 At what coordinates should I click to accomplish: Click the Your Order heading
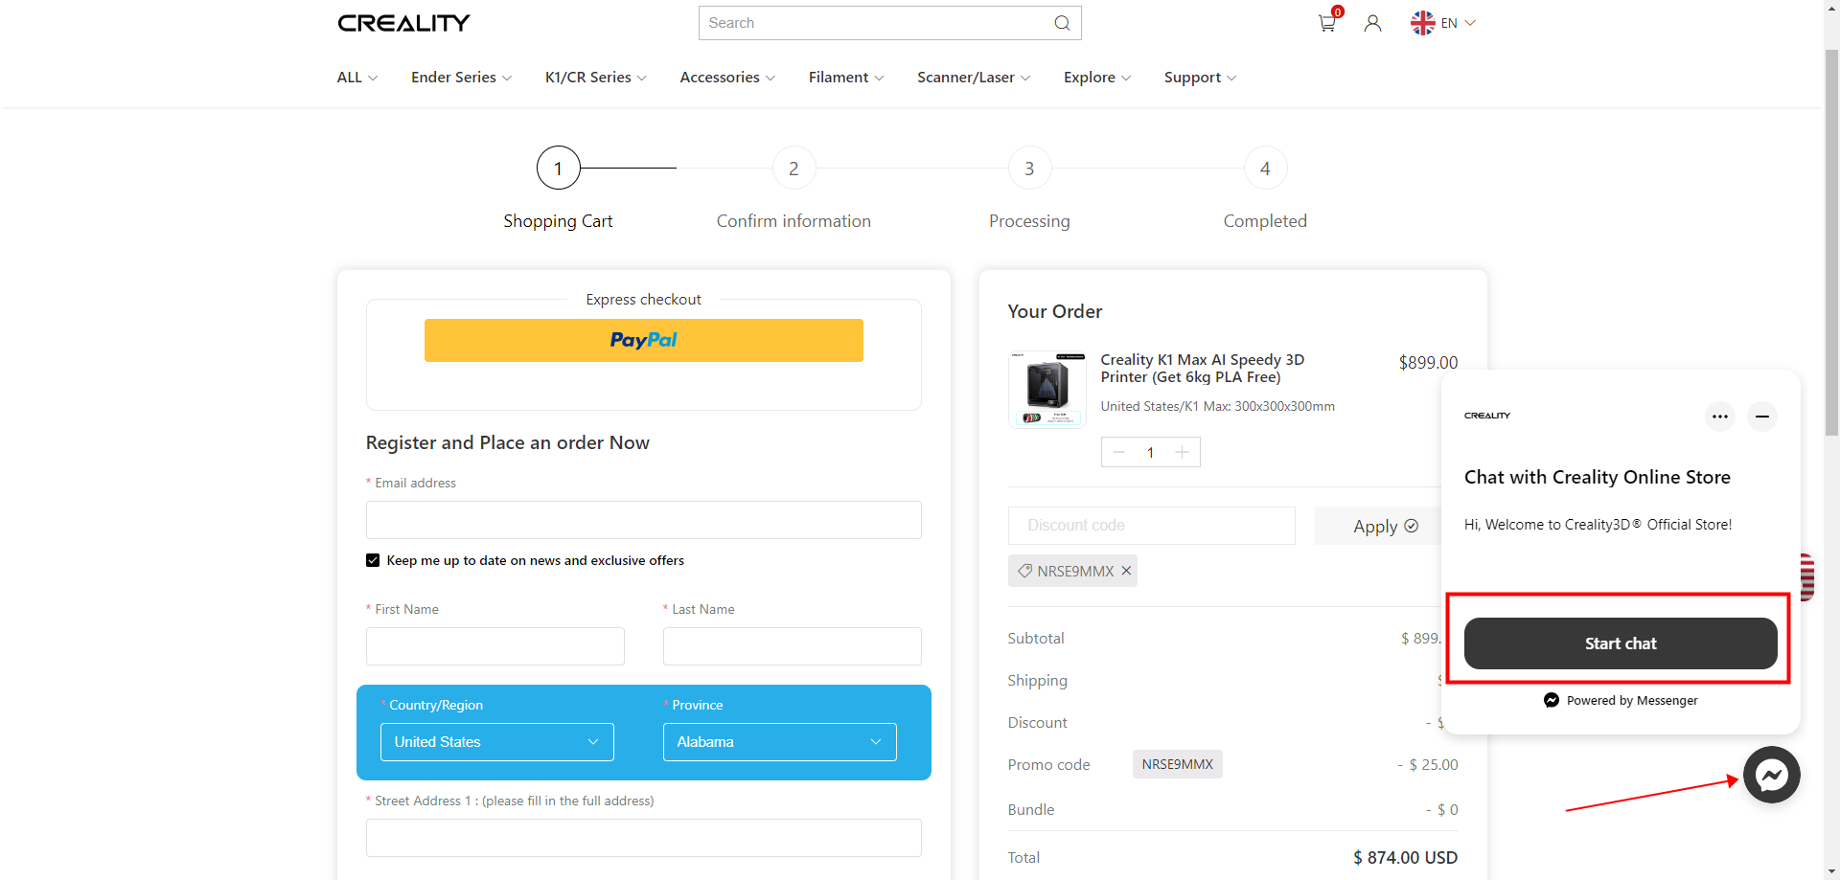(1054, 312)
